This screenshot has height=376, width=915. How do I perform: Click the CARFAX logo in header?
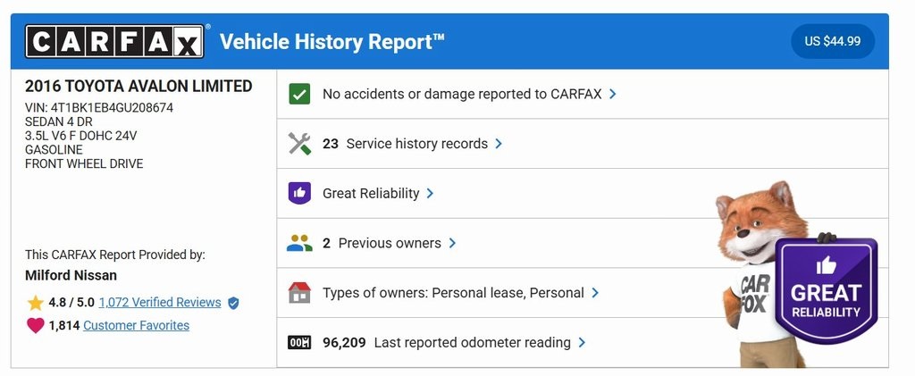(x=114, y=42)
